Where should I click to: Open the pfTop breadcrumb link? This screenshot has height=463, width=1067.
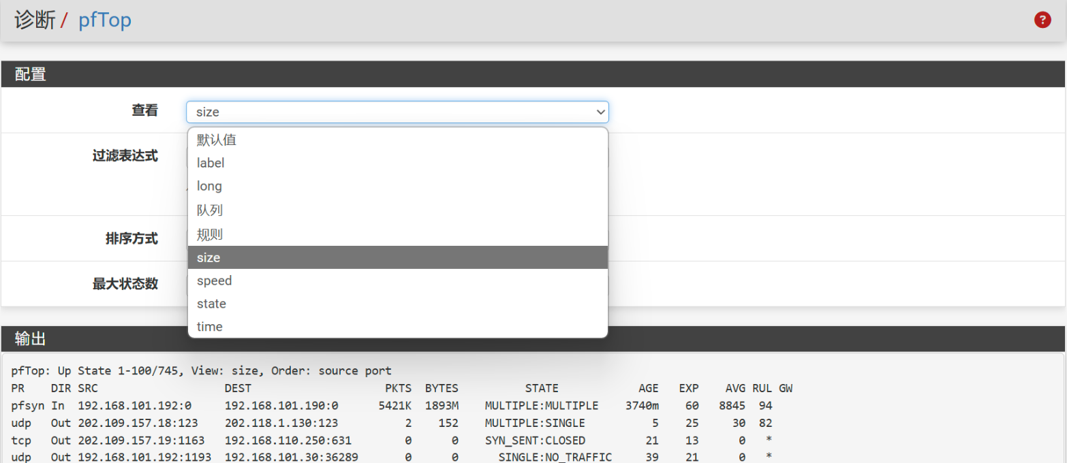105,20
